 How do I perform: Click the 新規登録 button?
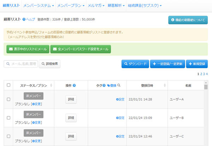tap(197, 64)
